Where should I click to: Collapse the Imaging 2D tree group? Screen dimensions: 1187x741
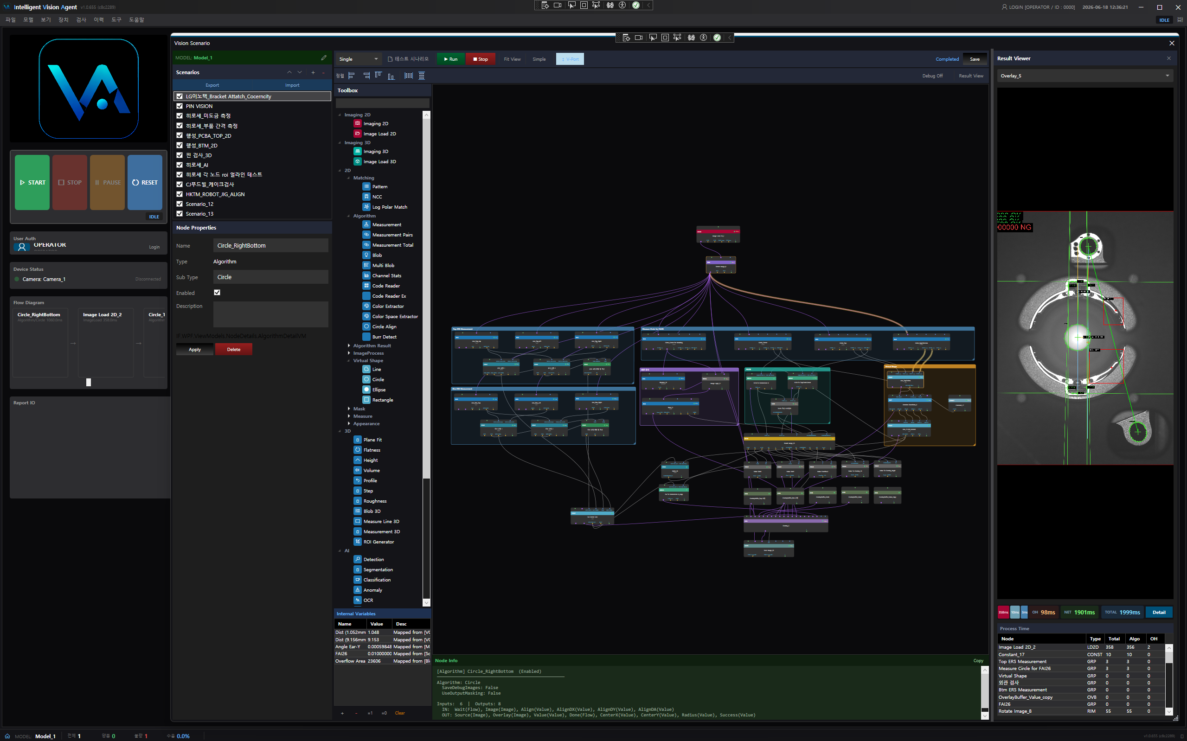click(x=340, y=115)
